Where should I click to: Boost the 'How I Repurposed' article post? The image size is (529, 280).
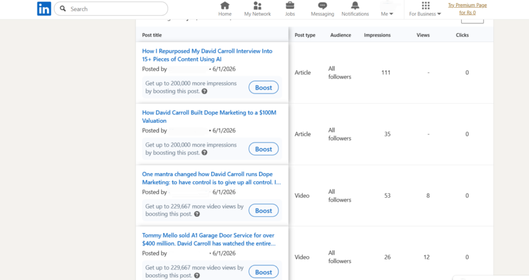[263, 87]
